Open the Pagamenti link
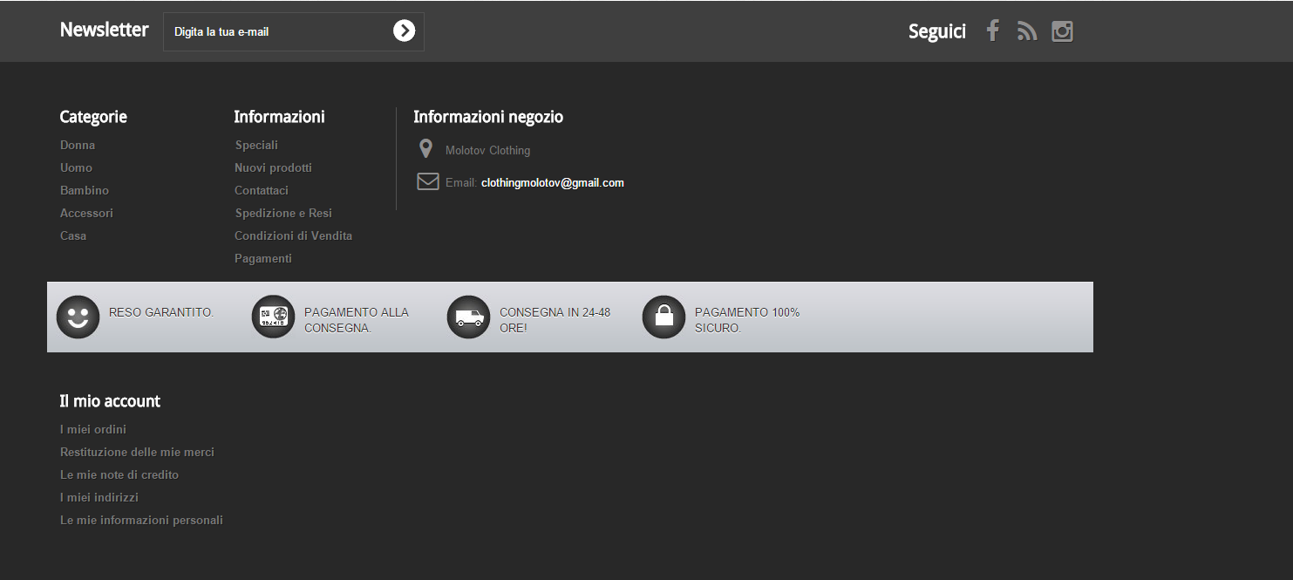Screen dimensions: 1293x580 pos(263,258)
